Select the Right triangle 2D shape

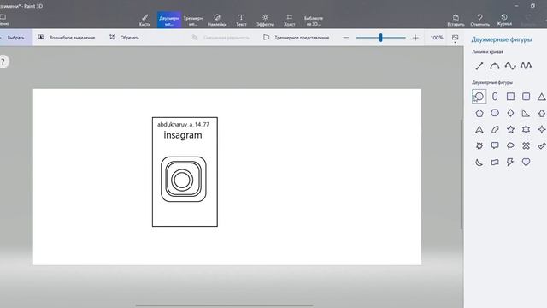click(x=526, y=113)
